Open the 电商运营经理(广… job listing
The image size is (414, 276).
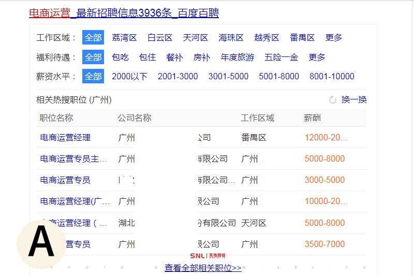75,201
